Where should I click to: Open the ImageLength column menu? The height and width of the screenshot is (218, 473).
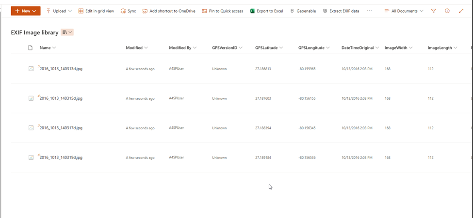click(x=442, y=47)
